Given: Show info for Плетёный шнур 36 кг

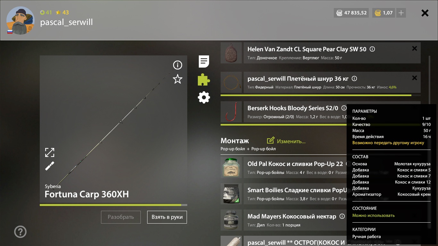Looking at the screenshot, I should pos(354,78).
